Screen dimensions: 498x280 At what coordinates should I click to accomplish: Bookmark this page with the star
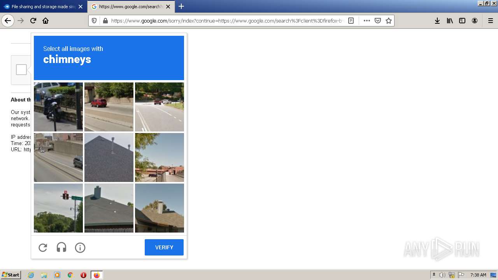388,21
